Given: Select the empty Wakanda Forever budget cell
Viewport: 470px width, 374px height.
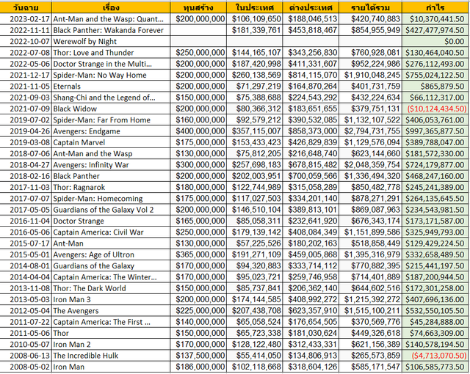Looking at the screenshot, I should pos(198,30).
